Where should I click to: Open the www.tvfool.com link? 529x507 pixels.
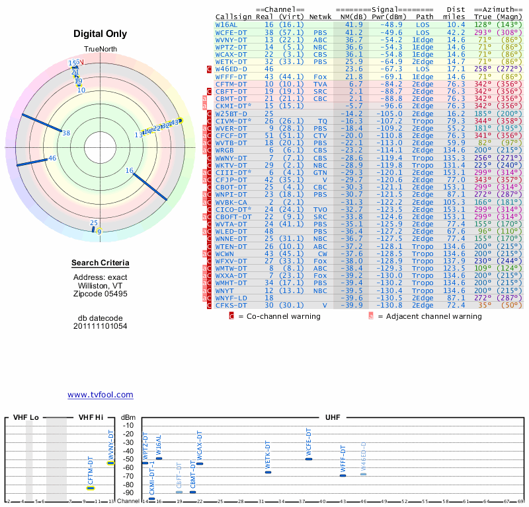click(101, 395)
